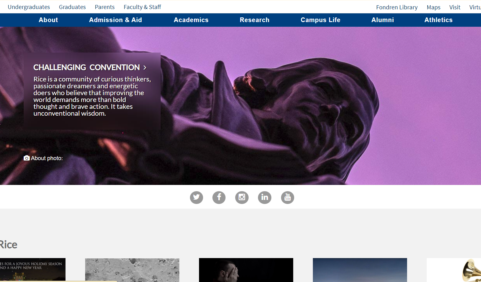Open the Alumni menu
This screenshot has height=282, width=481.
(383, 20)
